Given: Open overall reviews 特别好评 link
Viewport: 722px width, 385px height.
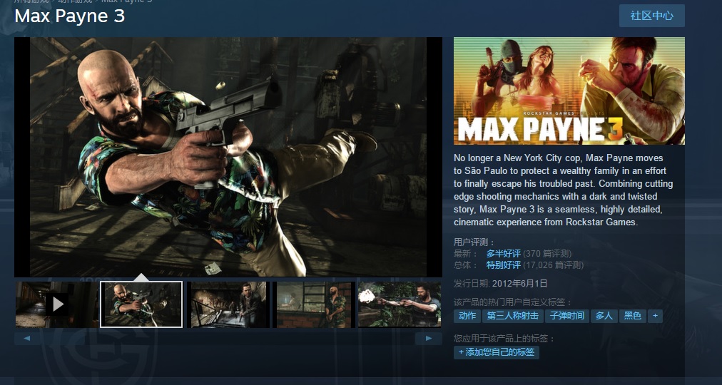Looking at the screenshot, I should pyautogui.click(x=503, y=265).
